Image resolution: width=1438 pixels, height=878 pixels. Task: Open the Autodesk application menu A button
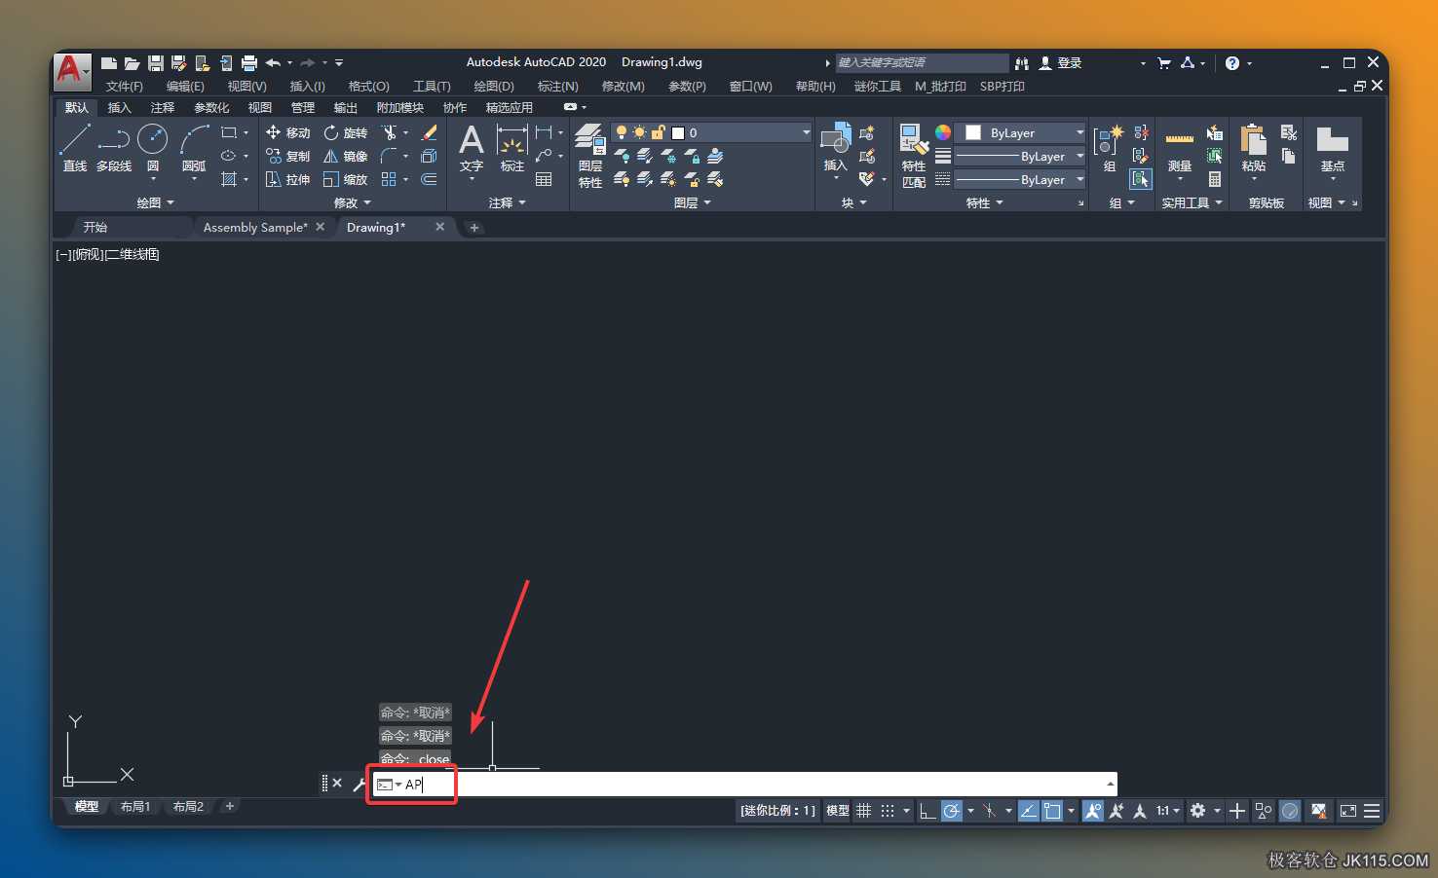click(x=72, y=70)
